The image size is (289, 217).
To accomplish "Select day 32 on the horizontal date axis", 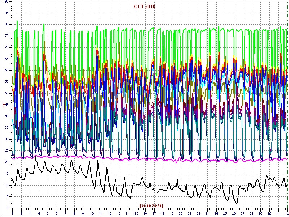I will coord(286,213).
